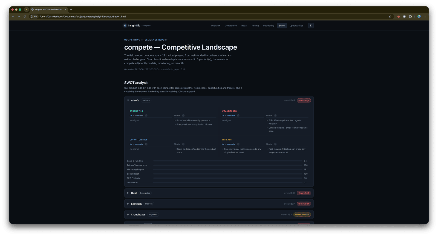The image size is (438, 236).
Task: Info icon beside Us — compete under Threats
Action: (x=238, y=144)
